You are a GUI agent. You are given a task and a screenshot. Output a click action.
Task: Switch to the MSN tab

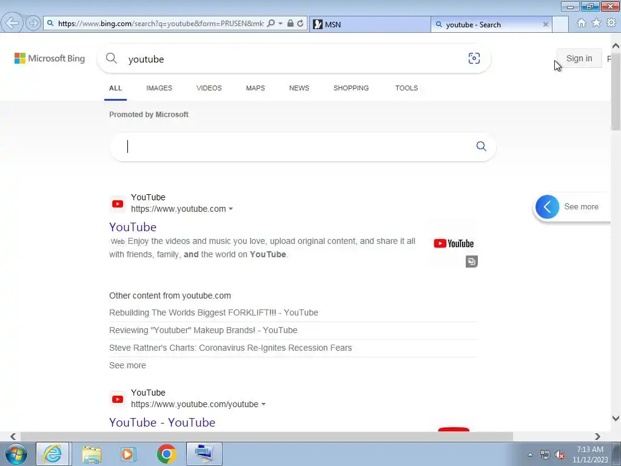369,24
